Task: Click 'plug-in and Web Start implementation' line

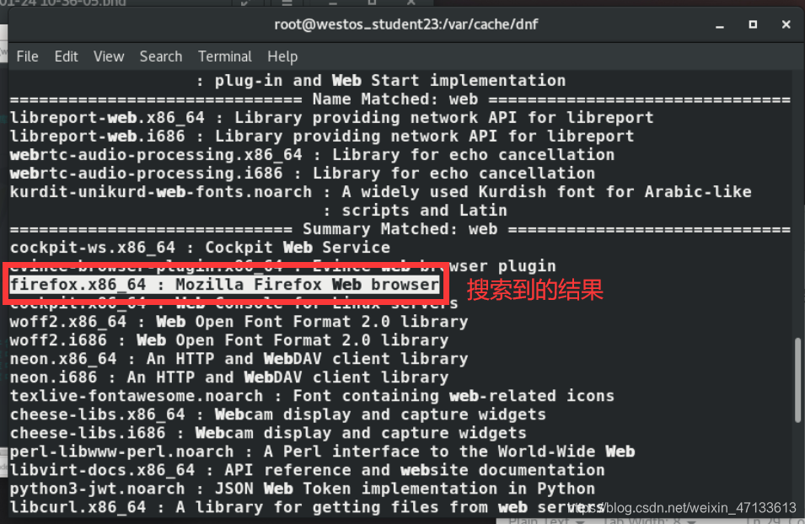Action: click(x=381, y=81)
